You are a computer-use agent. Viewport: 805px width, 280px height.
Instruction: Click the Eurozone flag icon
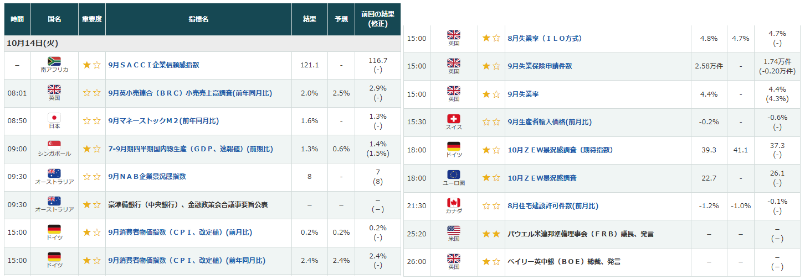[x=454, y=175]
